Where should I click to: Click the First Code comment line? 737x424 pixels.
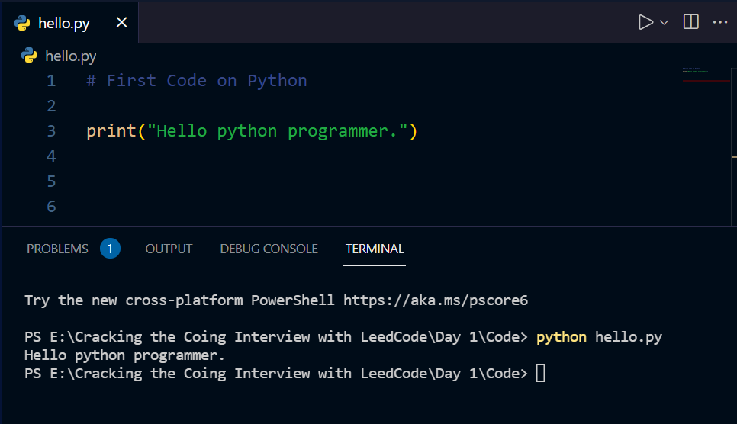[197, 81]
